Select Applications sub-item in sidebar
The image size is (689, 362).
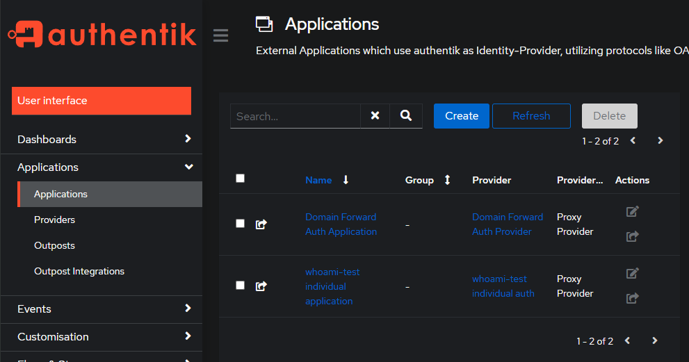[110, 194]
